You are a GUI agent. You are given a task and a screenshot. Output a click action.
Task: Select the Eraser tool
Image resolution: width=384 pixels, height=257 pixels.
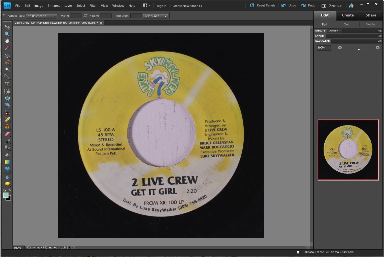(x=7, y=134)
